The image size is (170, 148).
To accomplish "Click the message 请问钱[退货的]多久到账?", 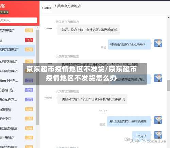I will (129, 45).
